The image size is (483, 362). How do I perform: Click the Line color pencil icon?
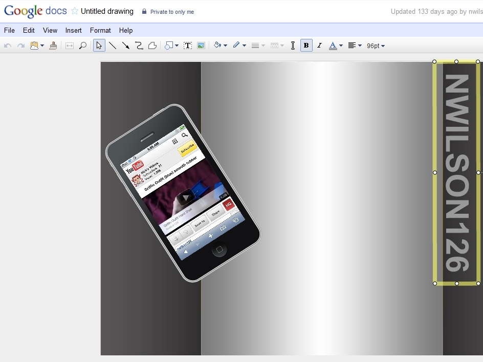[236, 45]
